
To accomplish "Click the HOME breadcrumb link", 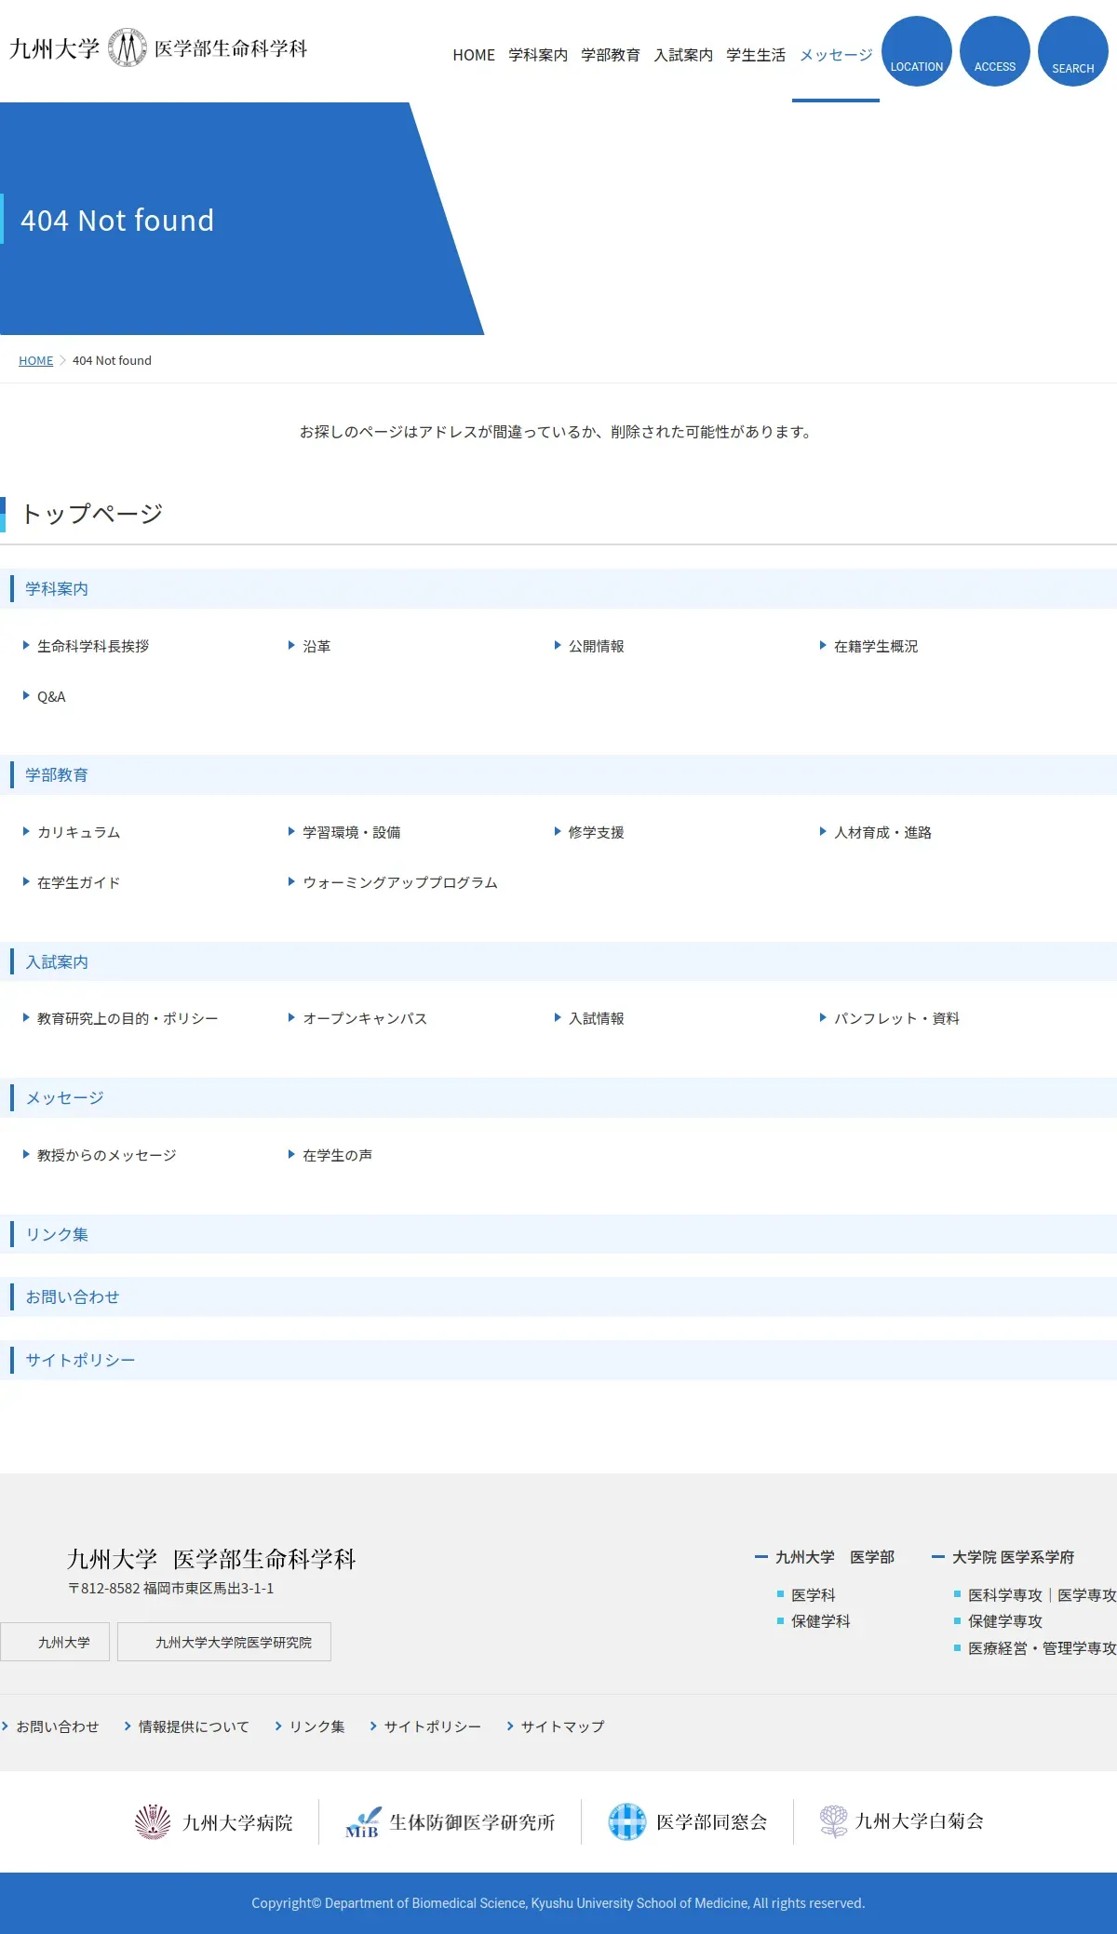I will pyautogui.click(x=36, y=360).
